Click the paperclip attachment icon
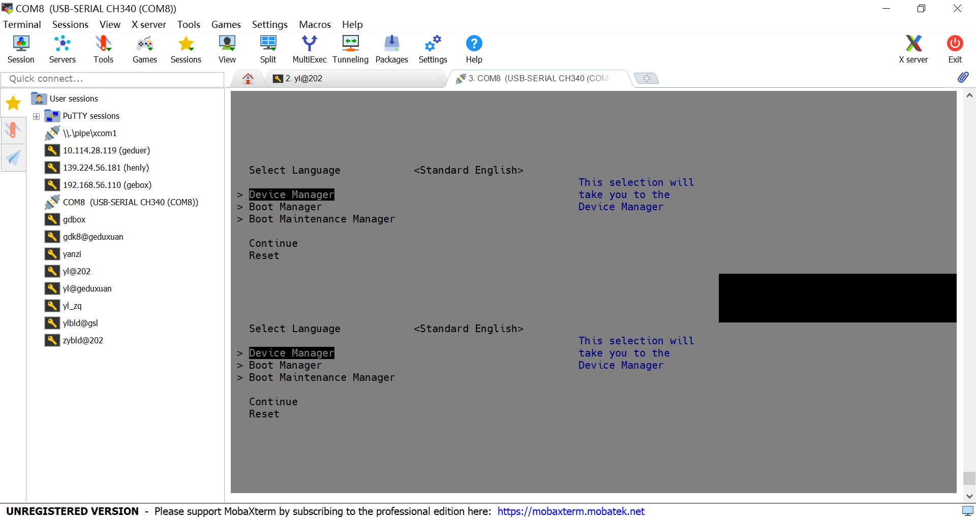The height and width of the screenshot is (518, 976). click(963, 77)
